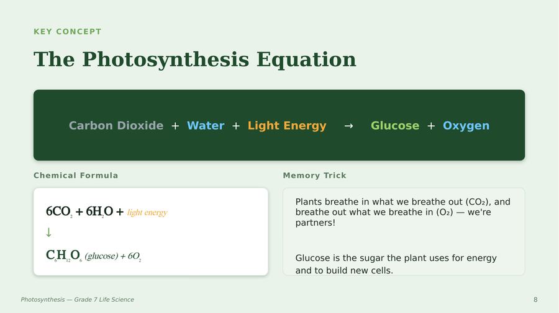Click the Glucose is the sugar sentence
Image resolution: width=559 pixels, height=313 pixels.
(x=396, y=264)
